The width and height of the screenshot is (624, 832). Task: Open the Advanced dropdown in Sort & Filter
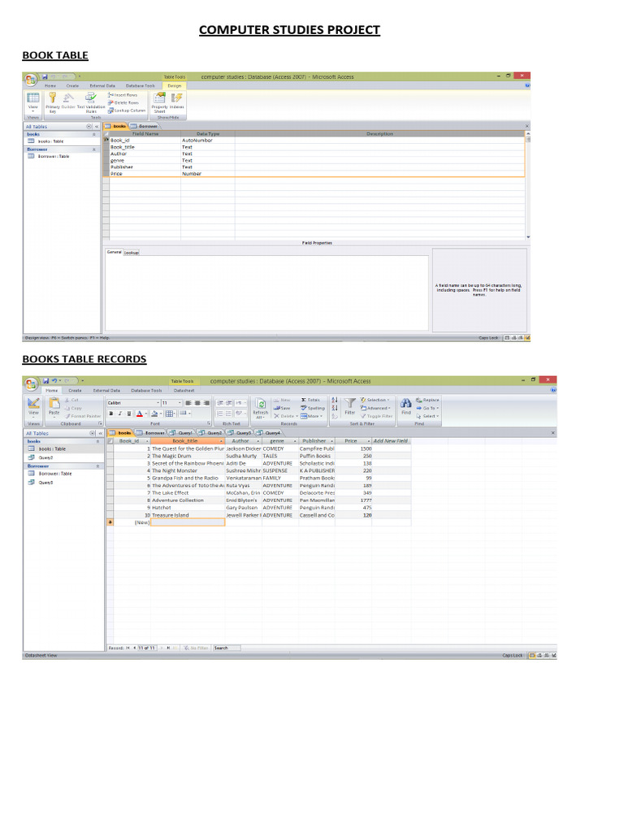pos(375,408)
